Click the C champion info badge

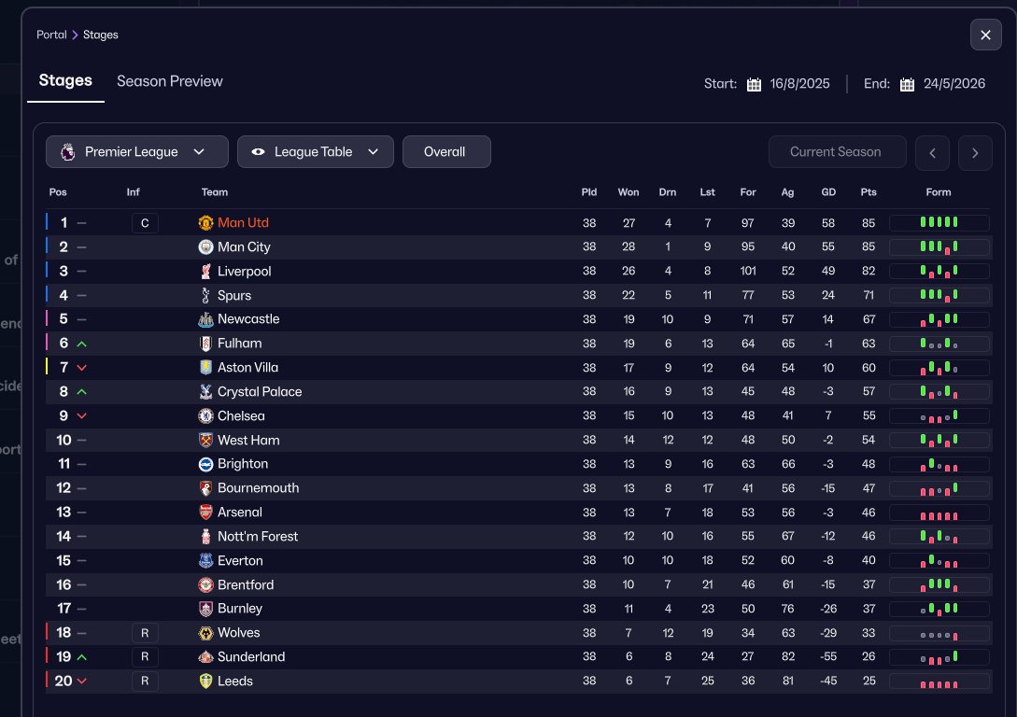(145, 223)
